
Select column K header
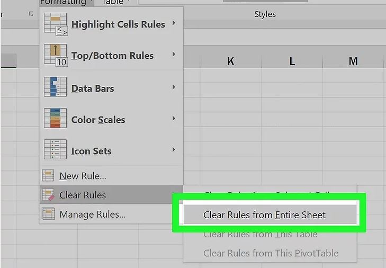[230, 61]
